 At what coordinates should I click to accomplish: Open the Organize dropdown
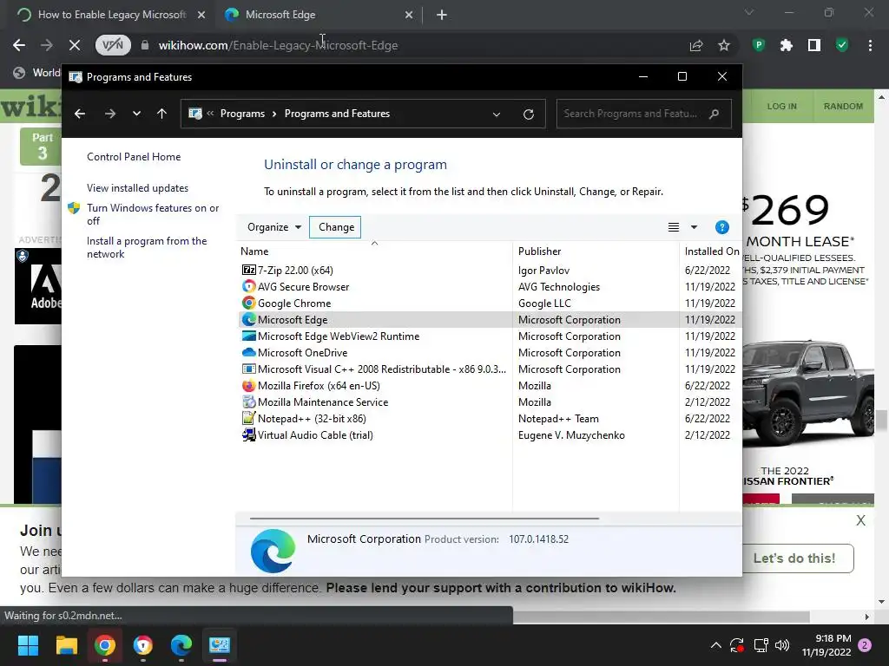coord(273,227)
